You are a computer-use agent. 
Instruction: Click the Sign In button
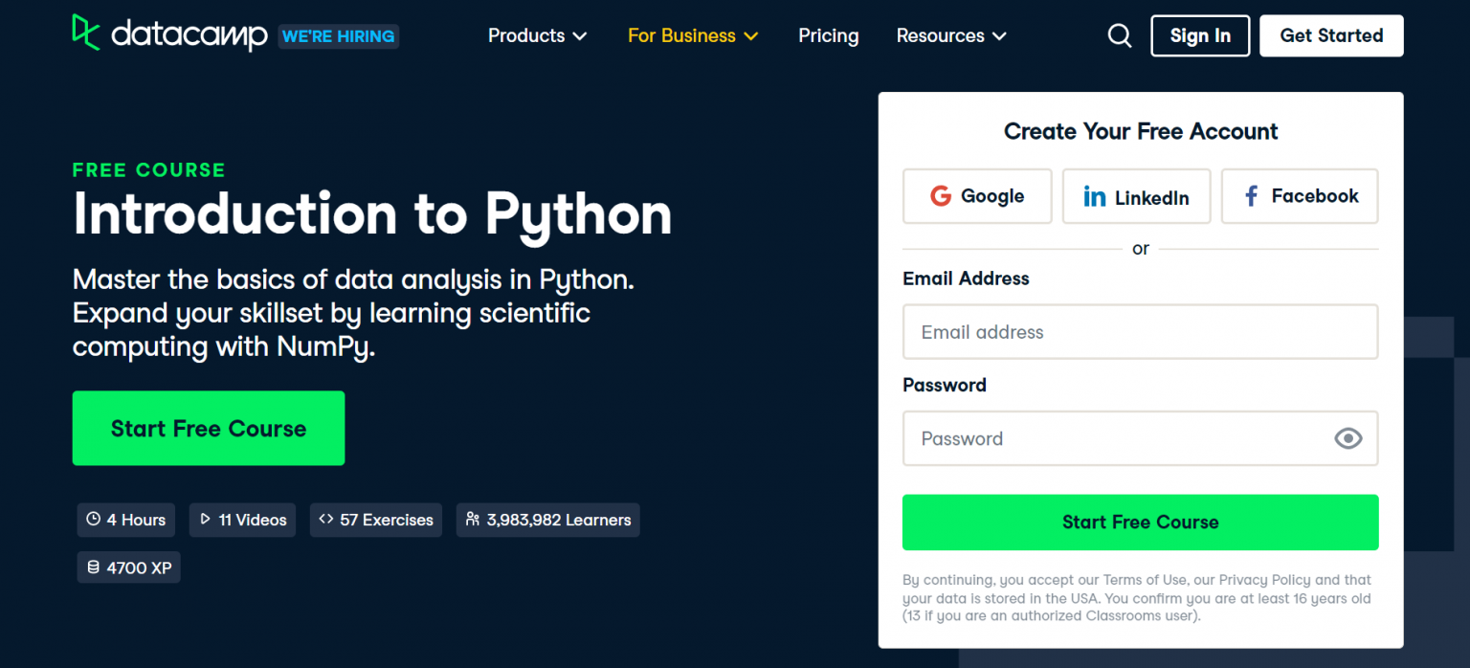coord(1200,35)
